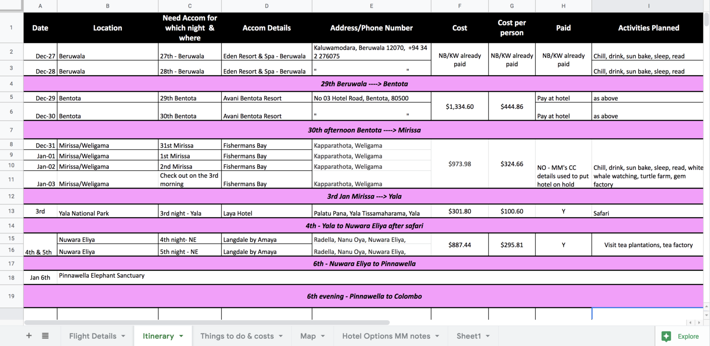Open Hotel Options MM notes dropdown arrow
710x346 pixels.
tap(437, 336)
